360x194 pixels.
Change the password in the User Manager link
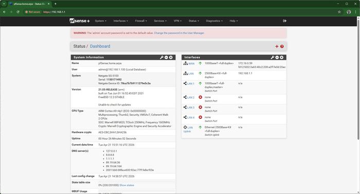(x=179, y=33)
